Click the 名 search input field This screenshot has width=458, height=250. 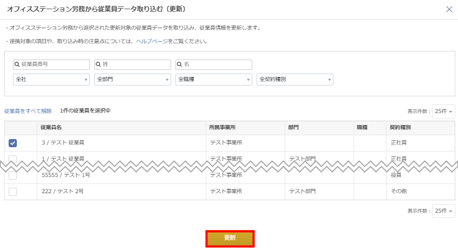point(214,64)
